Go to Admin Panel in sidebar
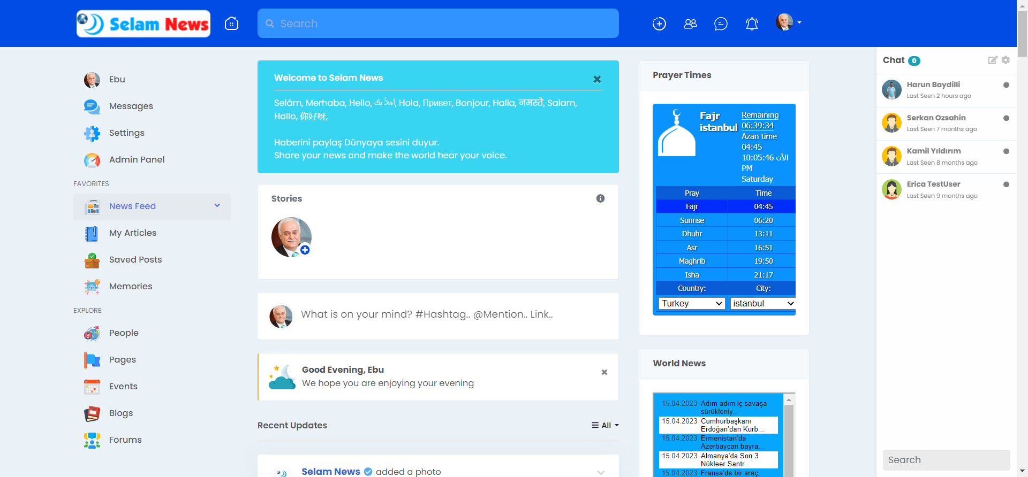Viewport: 1028px width, 477px height. click(x=137, y=159)
